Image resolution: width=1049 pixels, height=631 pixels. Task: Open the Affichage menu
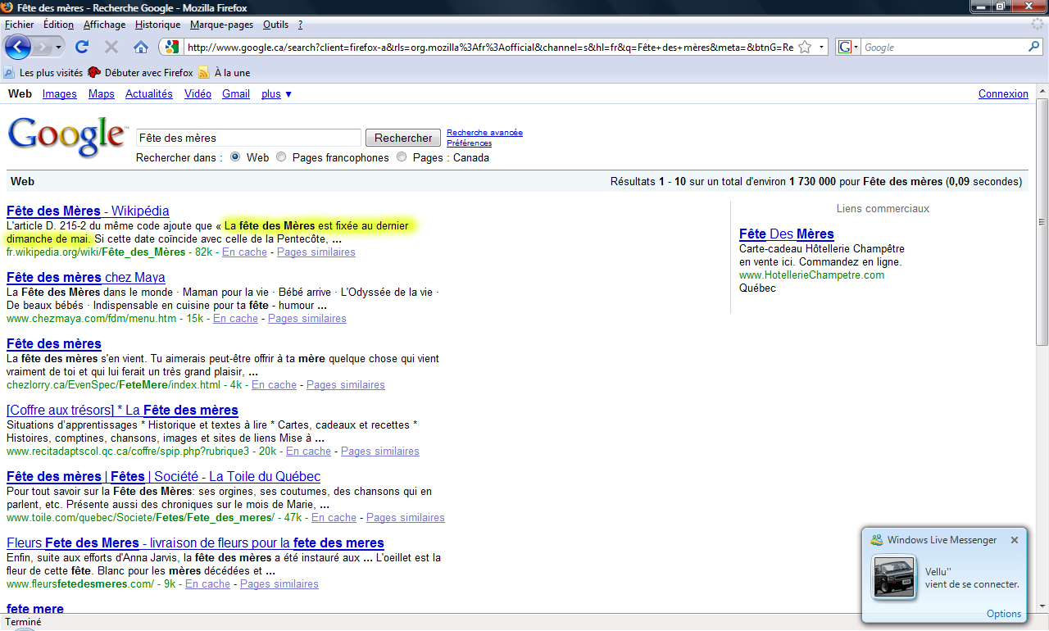[104, 25]
